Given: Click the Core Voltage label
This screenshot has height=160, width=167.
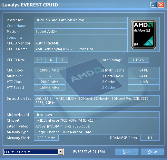Looking at the screenshot, I should pos(111,60).
